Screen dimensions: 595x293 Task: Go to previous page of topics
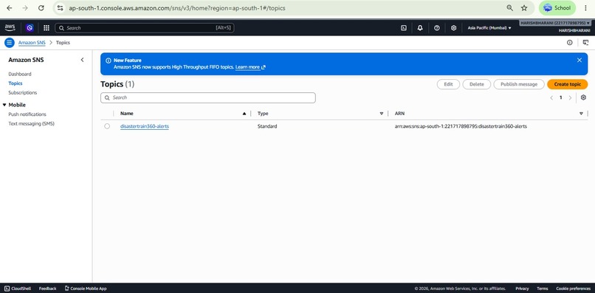click(x=551, y=97)
